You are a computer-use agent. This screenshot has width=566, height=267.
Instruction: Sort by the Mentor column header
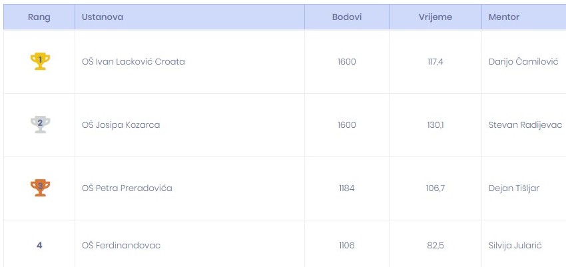click(504, 17)
